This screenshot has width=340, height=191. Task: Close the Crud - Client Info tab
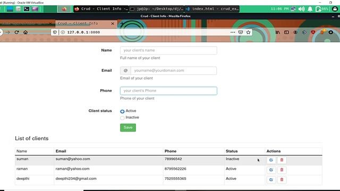pyautogui.click(x=113, y=23)
